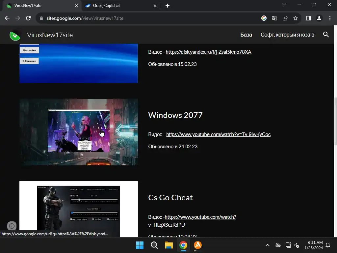
Task: Open File Explorer from taskbar
Action: click(x=169, y=245)
